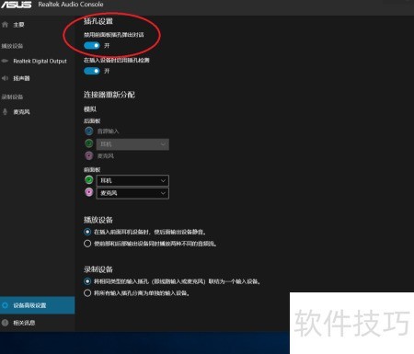Image resolution: width=414 pixels, height=354 pixels.
Task: Expand the front panel 耳机 dropdown
Action: 132,181
